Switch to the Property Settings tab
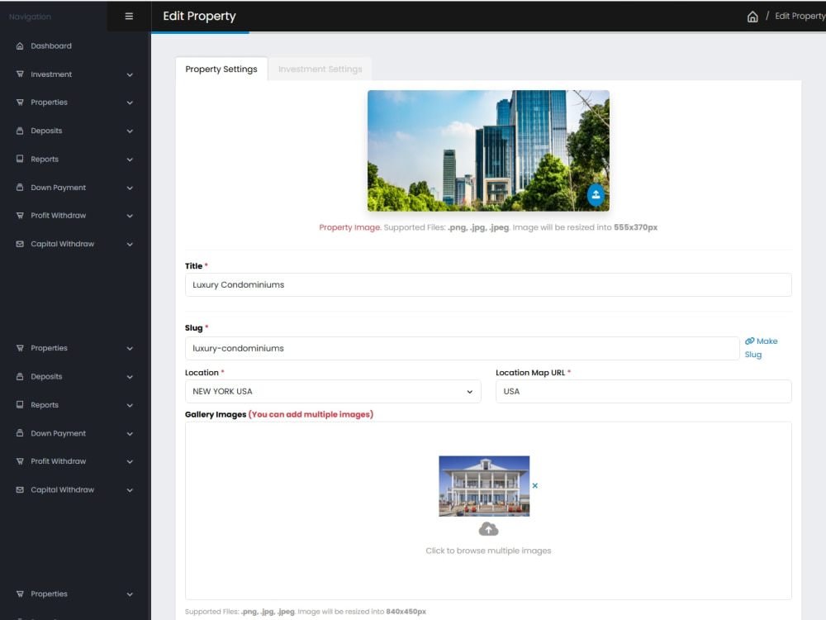The image size is (826, 620). coord(221,69)
